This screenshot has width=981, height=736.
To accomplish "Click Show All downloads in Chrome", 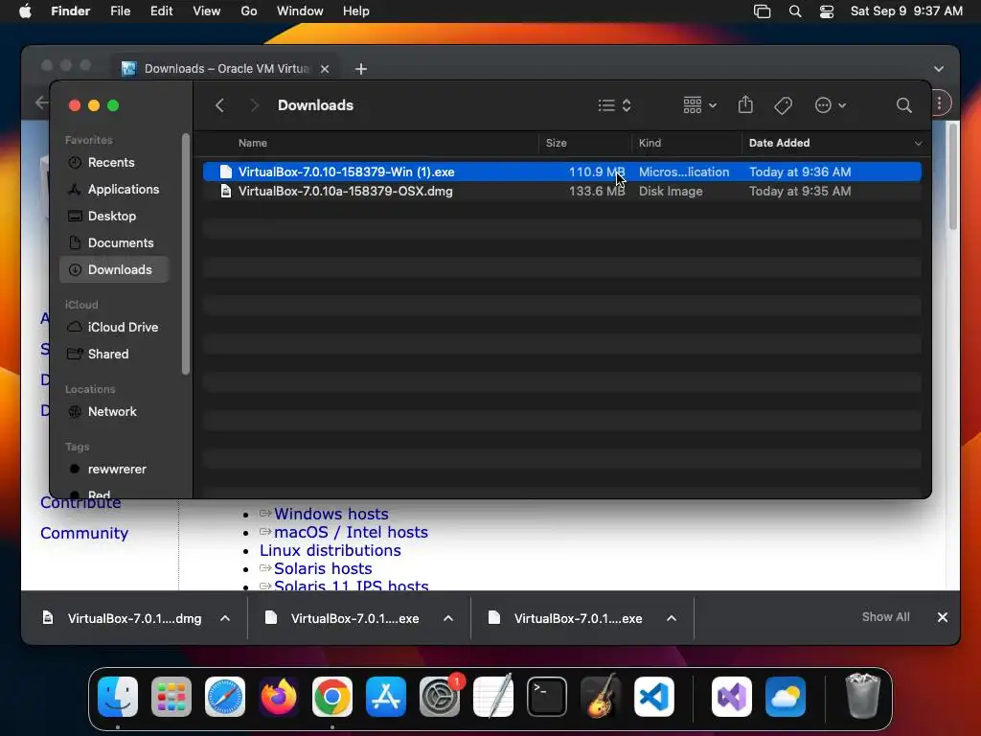I will point(885,617).
